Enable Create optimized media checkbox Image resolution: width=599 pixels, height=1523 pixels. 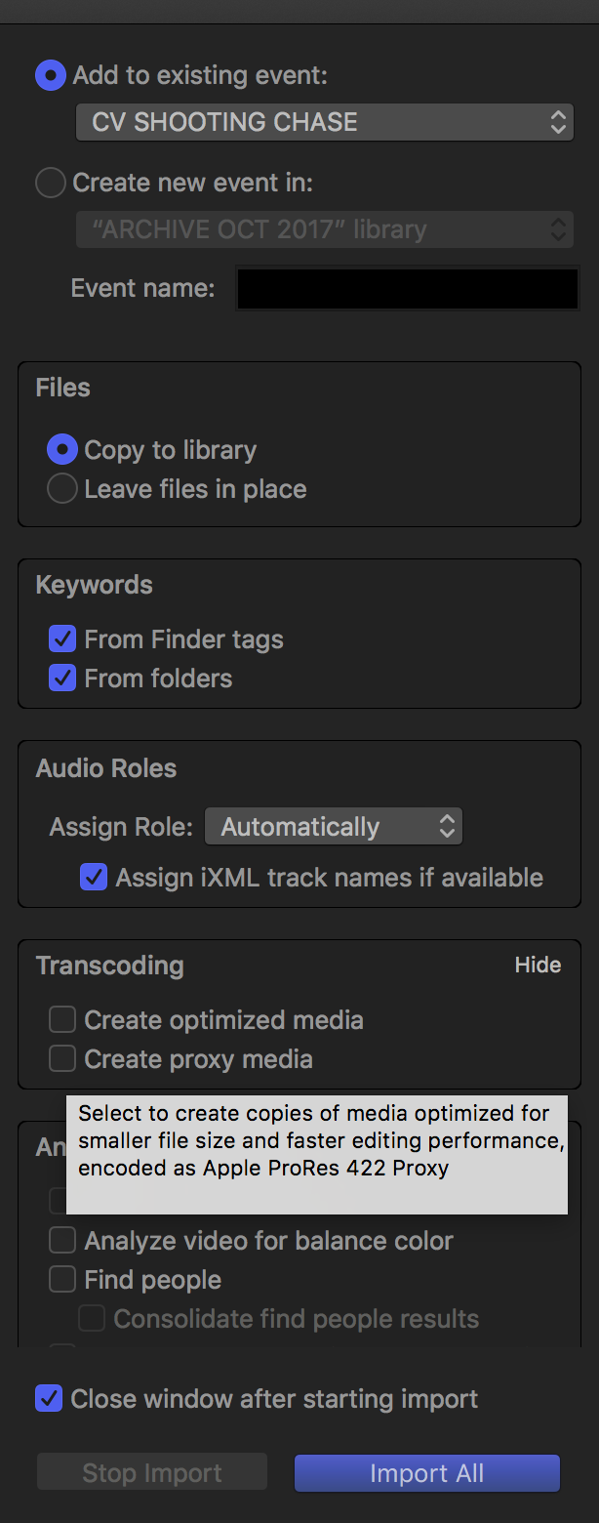point(62,1020)
